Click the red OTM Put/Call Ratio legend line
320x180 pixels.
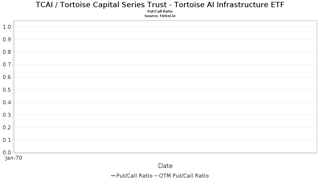(156, 176)
